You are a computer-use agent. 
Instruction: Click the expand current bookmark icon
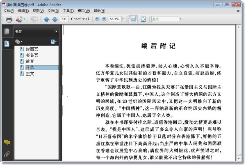(54, 41)
